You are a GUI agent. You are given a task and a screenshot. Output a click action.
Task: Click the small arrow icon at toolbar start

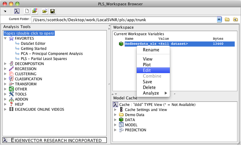coord(5,11)
